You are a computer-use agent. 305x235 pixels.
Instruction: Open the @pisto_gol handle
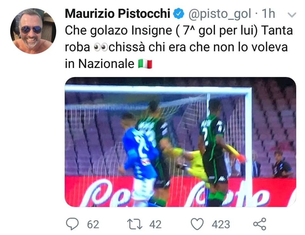(x=220, y=14)
